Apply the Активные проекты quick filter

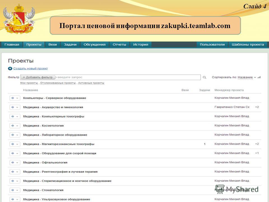click(91, 83)
